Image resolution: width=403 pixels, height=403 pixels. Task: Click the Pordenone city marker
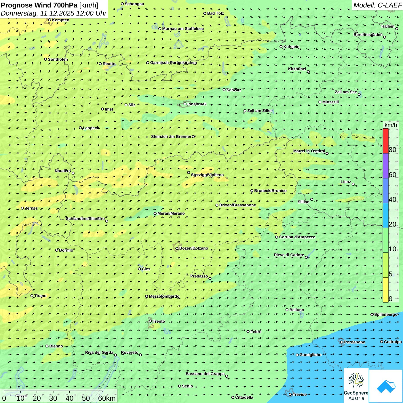[342, 342]
